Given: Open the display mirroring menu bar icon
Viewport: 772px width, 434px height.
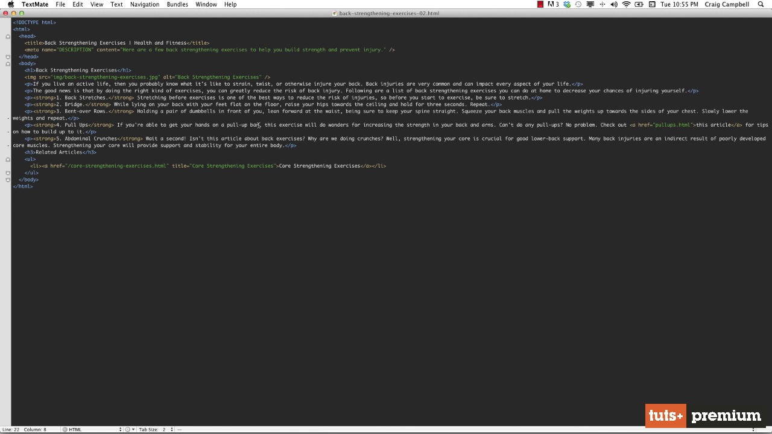Looking at the screenshot, I should coord(590,4).
